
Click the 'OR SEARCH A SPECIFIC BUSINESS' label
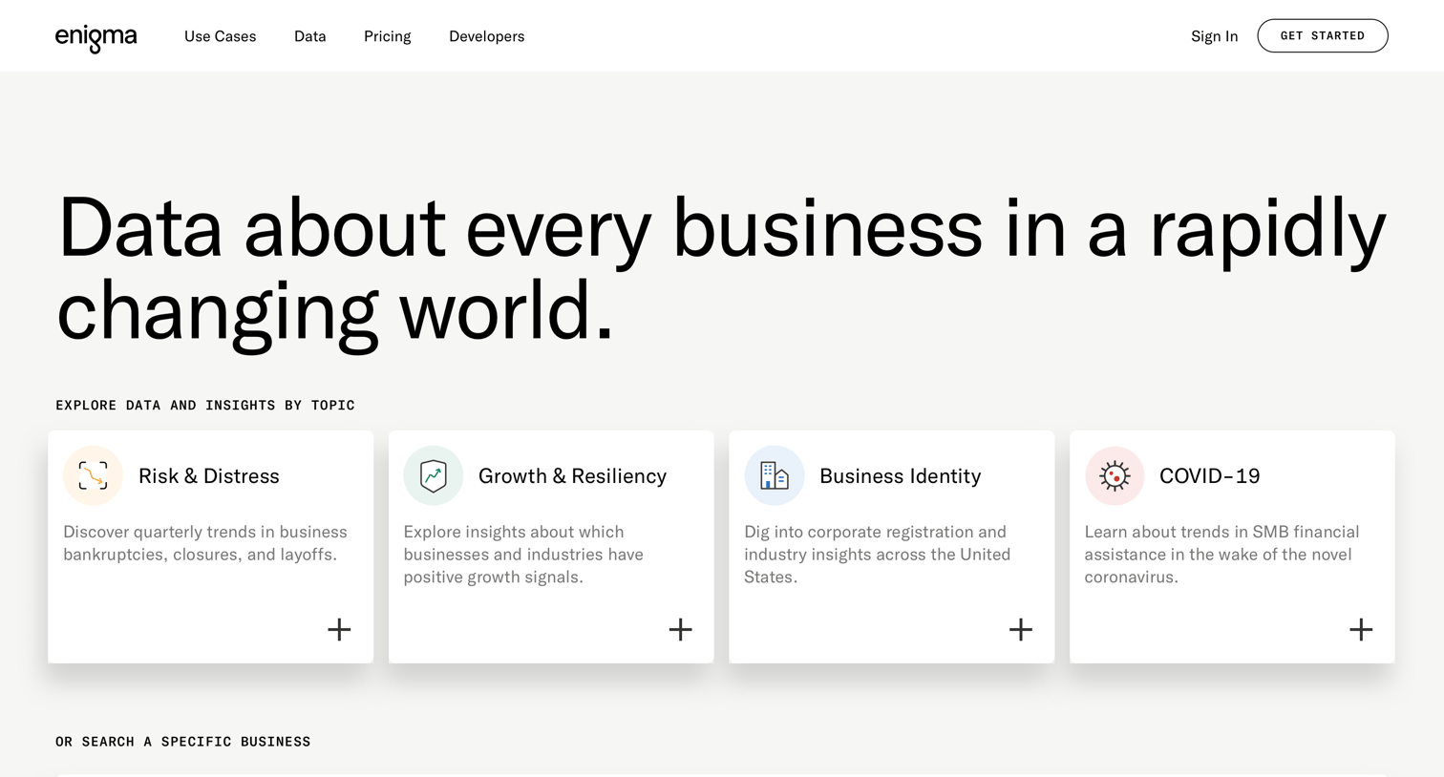[183, 742]
